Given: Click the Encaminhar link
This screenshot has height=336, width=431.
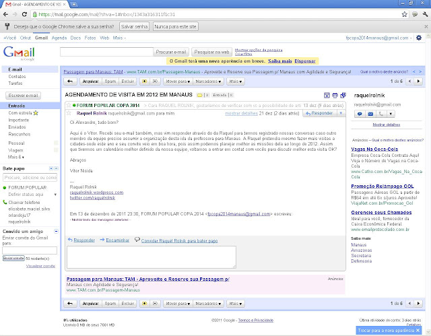Looking at the screenshot, I should pos(118,240).
